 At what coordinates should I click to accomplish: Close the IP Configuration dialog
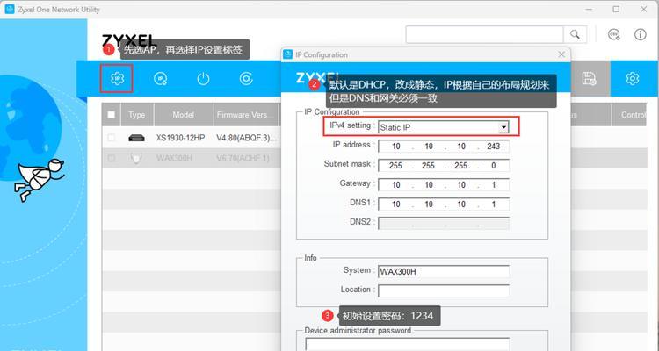[x=561, y=54]
